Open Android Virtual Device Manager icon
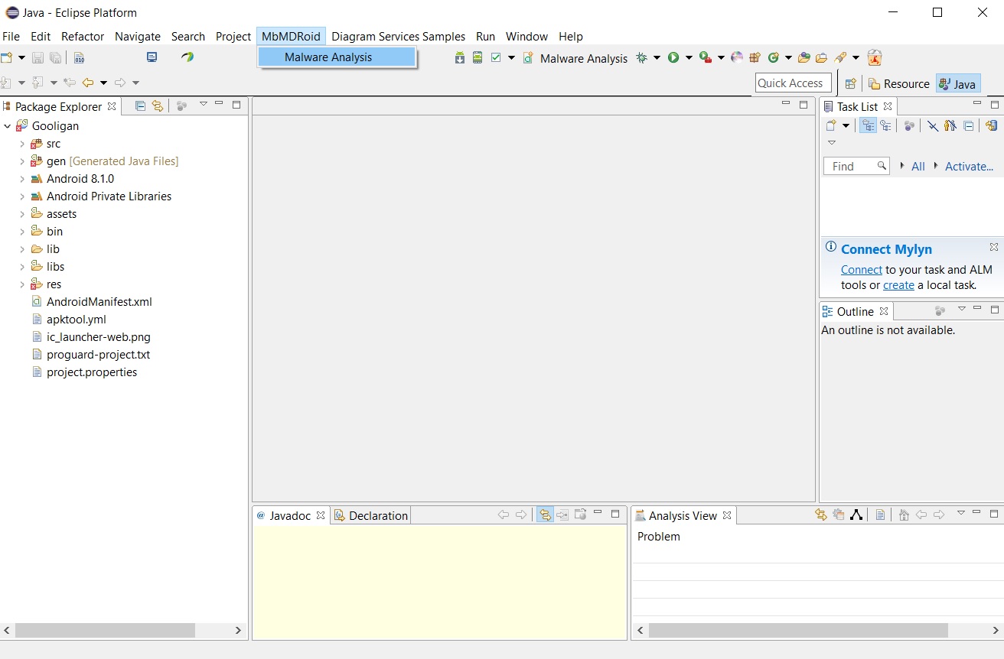1004x659 pixels. (x=478, y=58)
